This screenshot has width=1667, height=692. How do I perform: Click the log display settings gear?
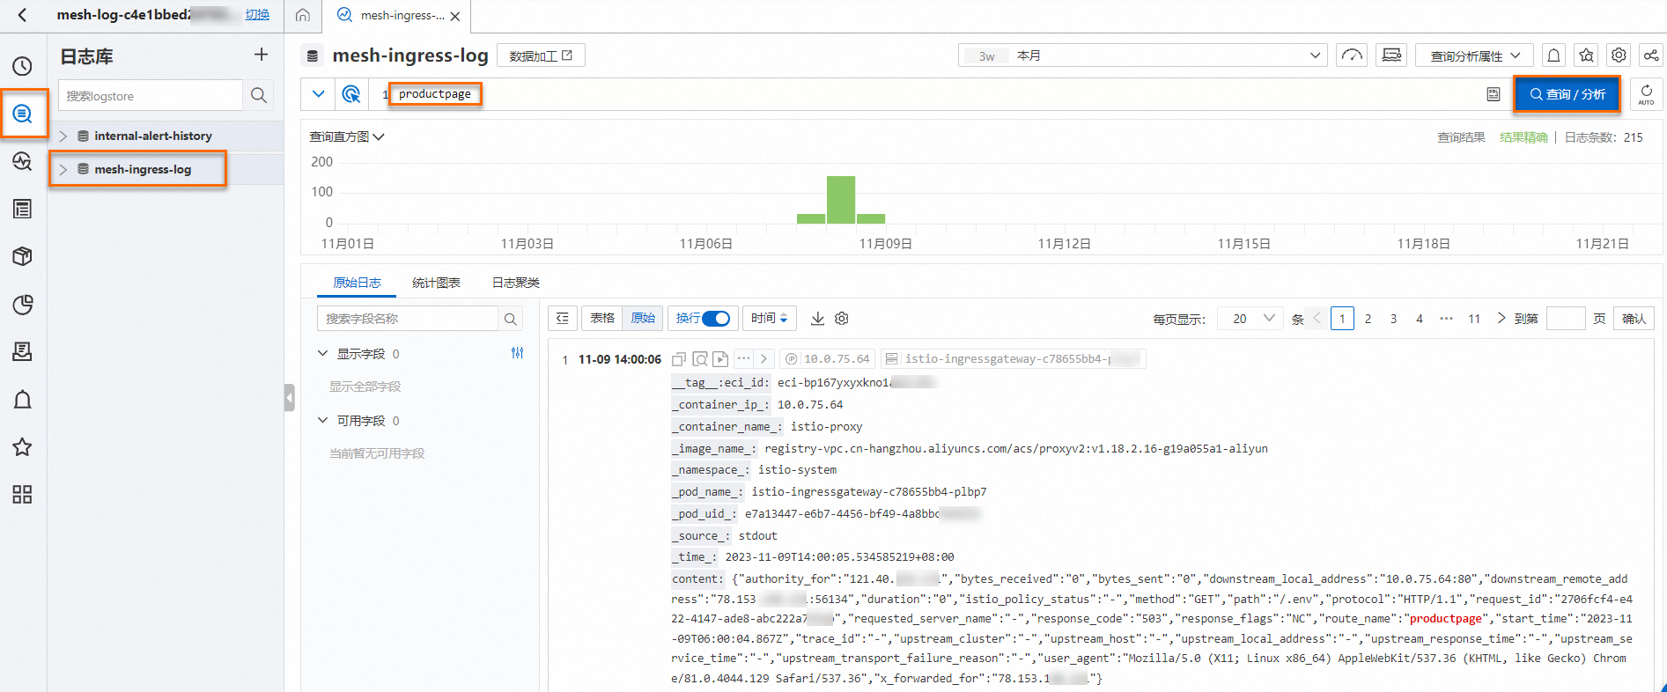pos(842,319)
